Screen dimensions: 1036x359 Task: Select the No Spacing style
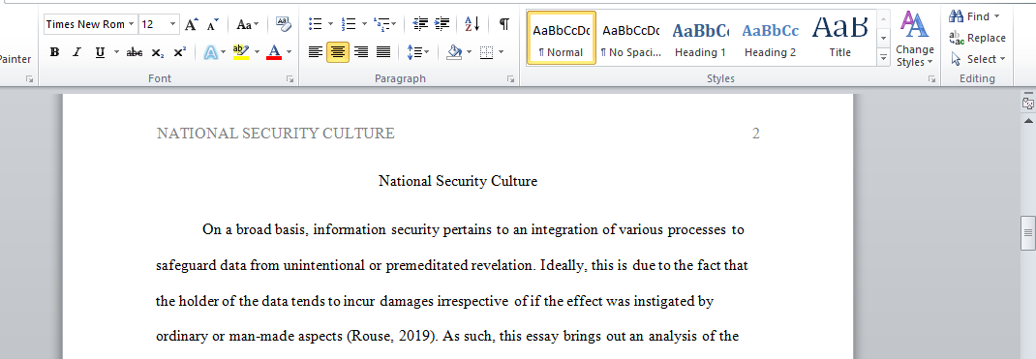tap(631, 39)
